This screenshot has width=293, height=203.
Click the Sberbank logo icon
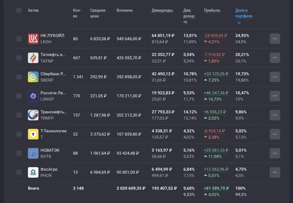point(33,77)
